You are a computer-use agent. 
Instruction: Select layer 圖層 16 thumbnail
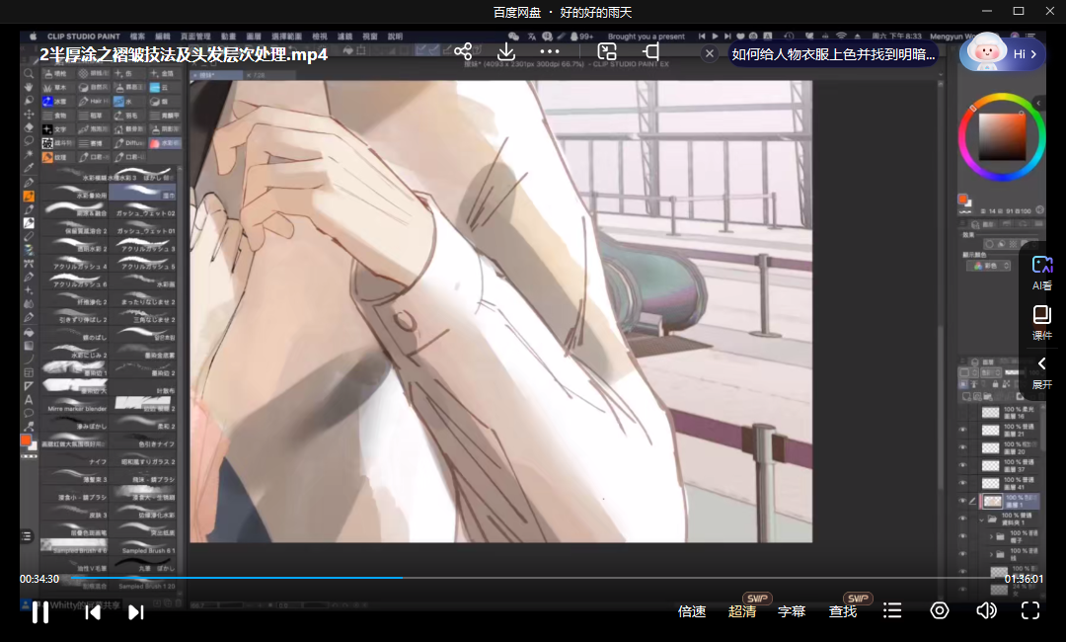991,412
